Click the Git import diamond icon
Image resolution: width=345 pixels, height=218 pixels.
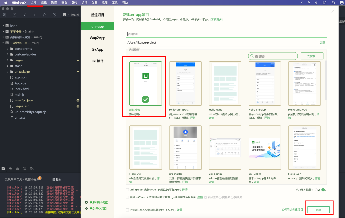(86, 208)
